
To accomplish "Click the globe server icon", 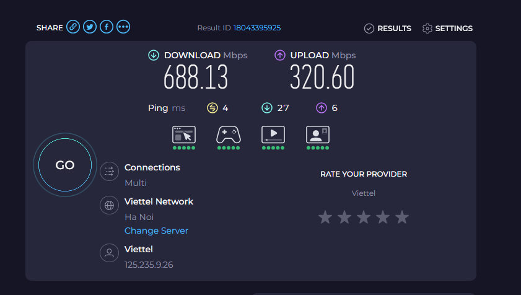I will [x=109, y=205].
